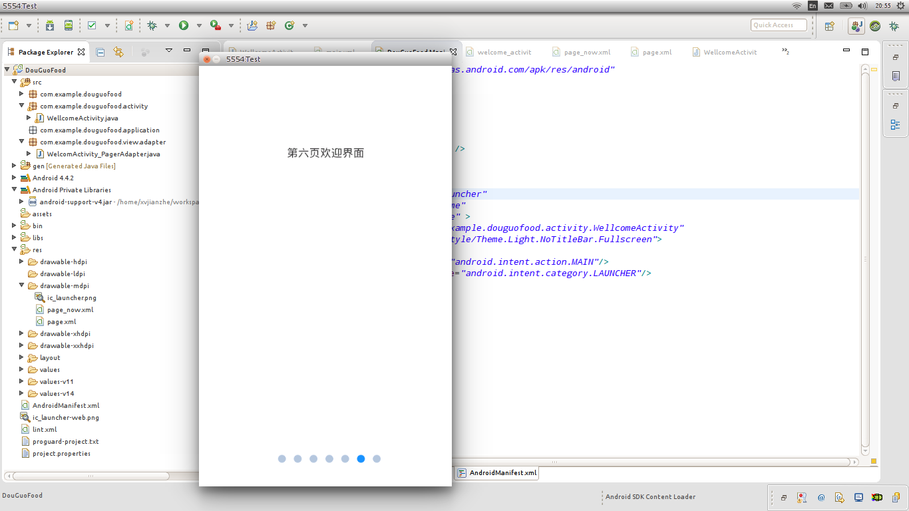The image size is (909, 511).
Task: Click the sixth page indicator dot in emulator
Action: click(361, 458)
